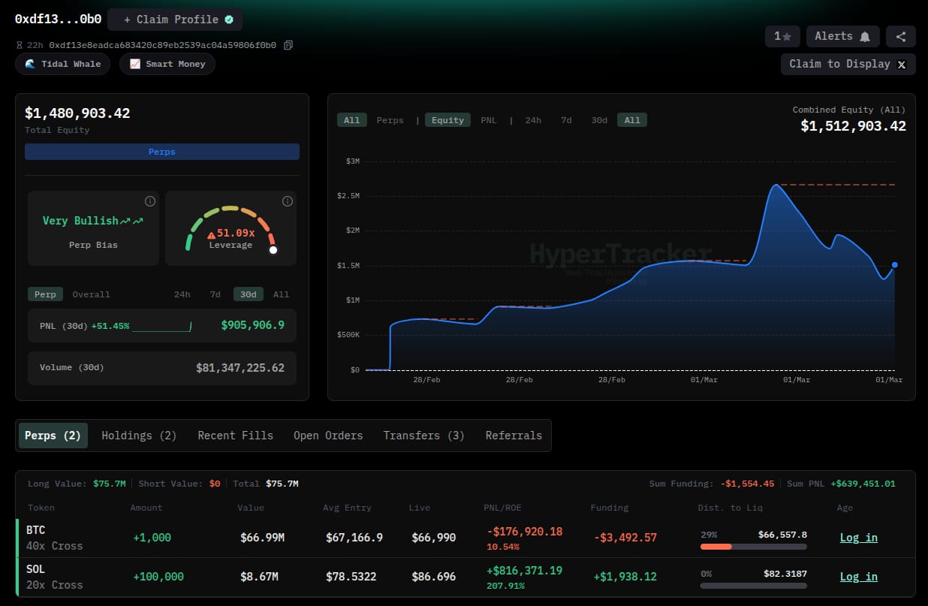
Task: Select the 7d chart timeframe
Action: click(566, 119)
